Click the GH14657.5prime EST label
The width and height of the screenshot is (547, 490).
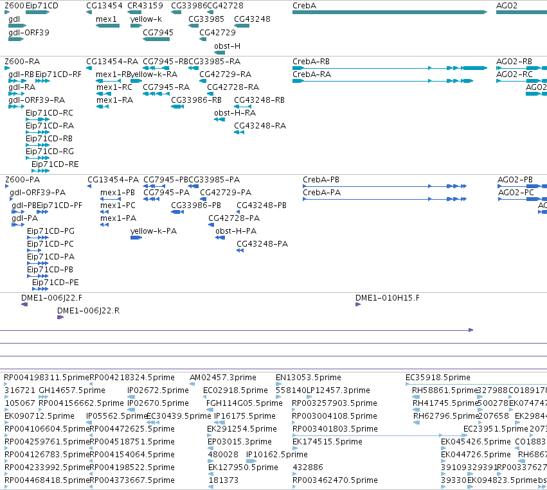coord(72,390)
